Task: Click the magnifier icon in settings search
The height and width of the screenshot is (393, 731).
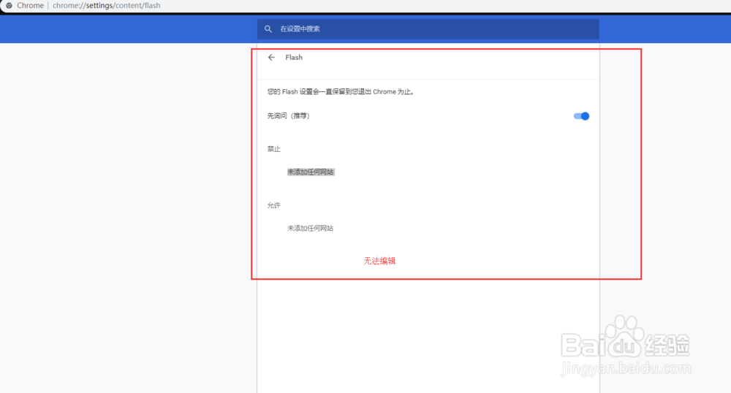Action: (268, 29)
